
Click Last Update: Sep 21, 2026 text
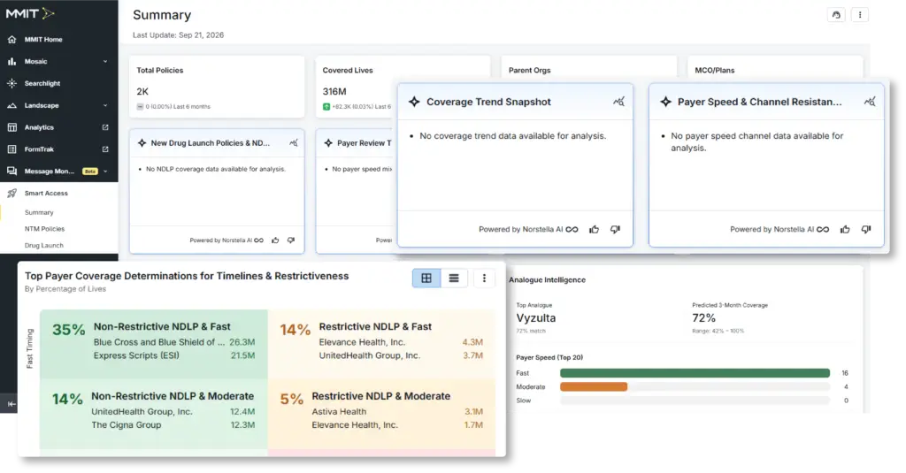(178, 34)
